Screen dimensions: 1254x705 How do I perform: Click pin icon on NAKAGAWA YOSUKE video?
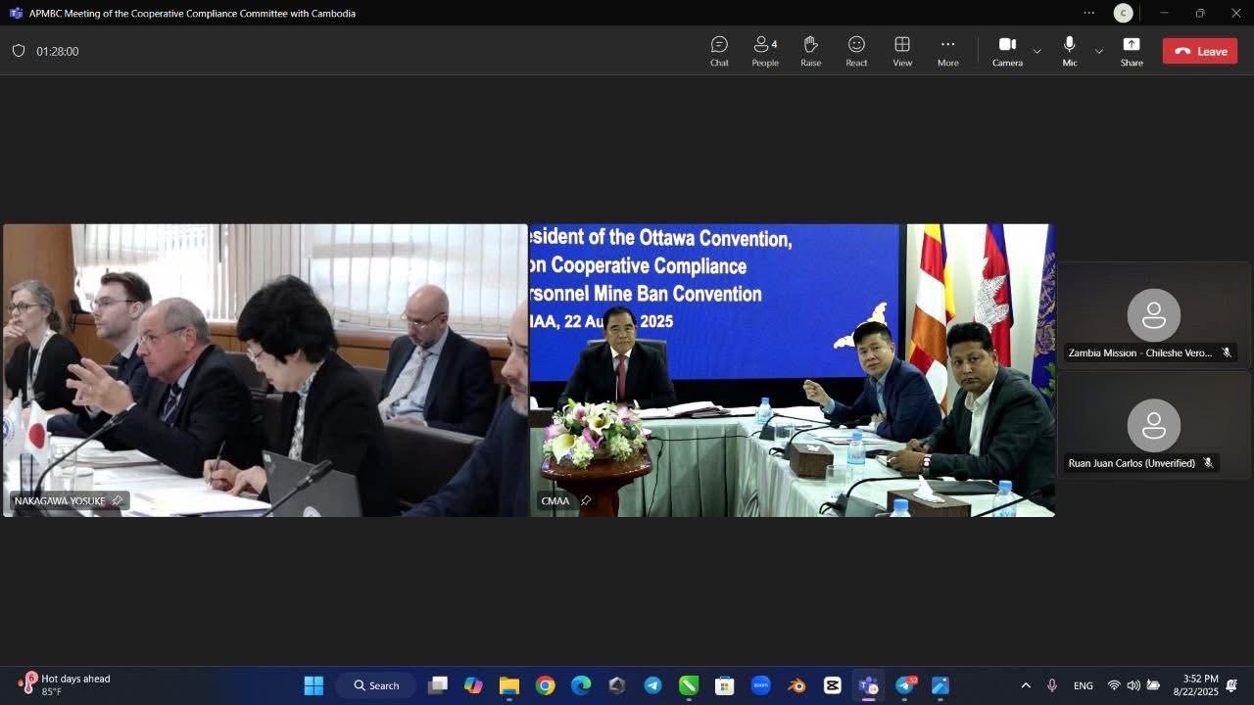(x=118, y=500)
